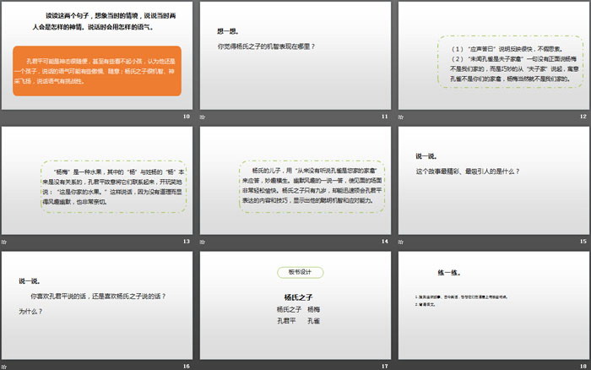Click the slide number 14 label
591x370 pixels.
tap(383, 241)
